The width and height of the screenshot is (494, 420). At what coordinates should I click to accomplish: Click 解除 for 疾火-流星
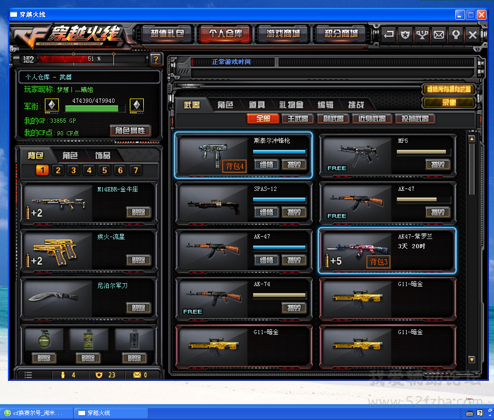tap(139, 260)
